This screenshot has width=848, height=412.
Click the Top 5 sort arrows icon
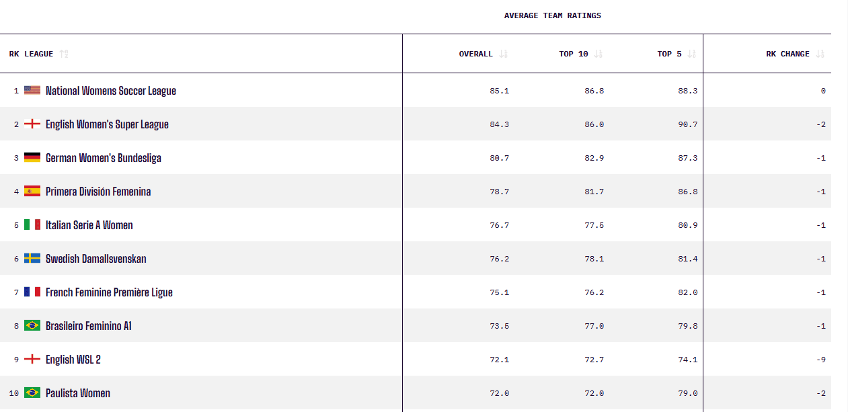click(x=693, y=54)
